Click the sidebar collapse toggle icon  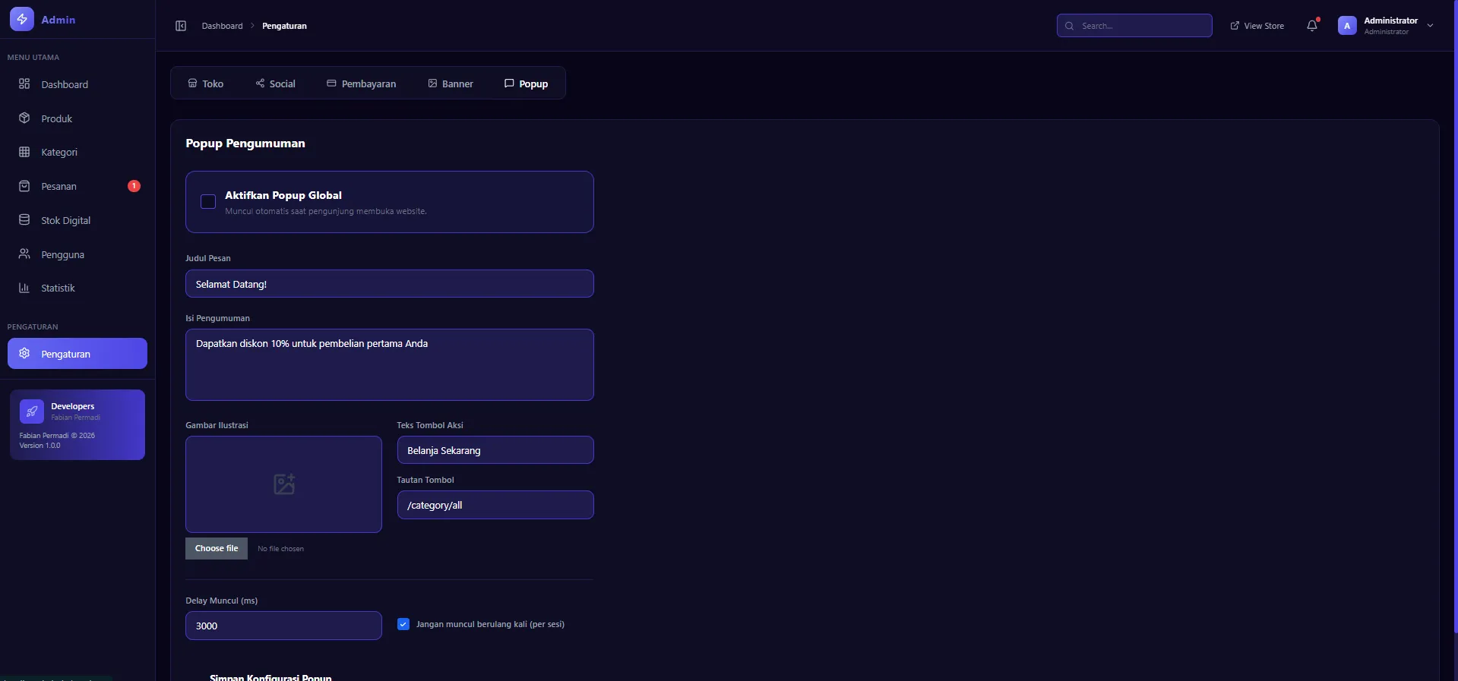[x=181, y=26]
